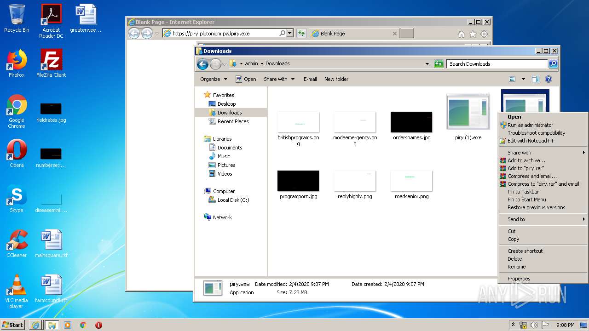The image size is (589, 331).
Task: Select the fieldrates.jpg desktop file
Action: tap(51, 112)
